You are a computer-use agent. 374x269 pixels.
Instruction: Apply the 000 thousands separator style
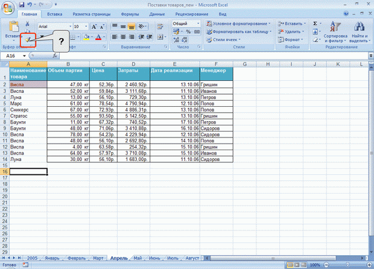tap(197, 31)
